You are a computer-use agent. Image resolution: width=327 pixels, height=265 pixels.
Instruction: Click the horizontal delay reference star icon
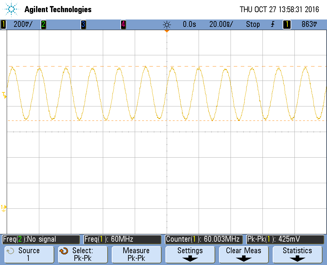[x=167, y=25]
